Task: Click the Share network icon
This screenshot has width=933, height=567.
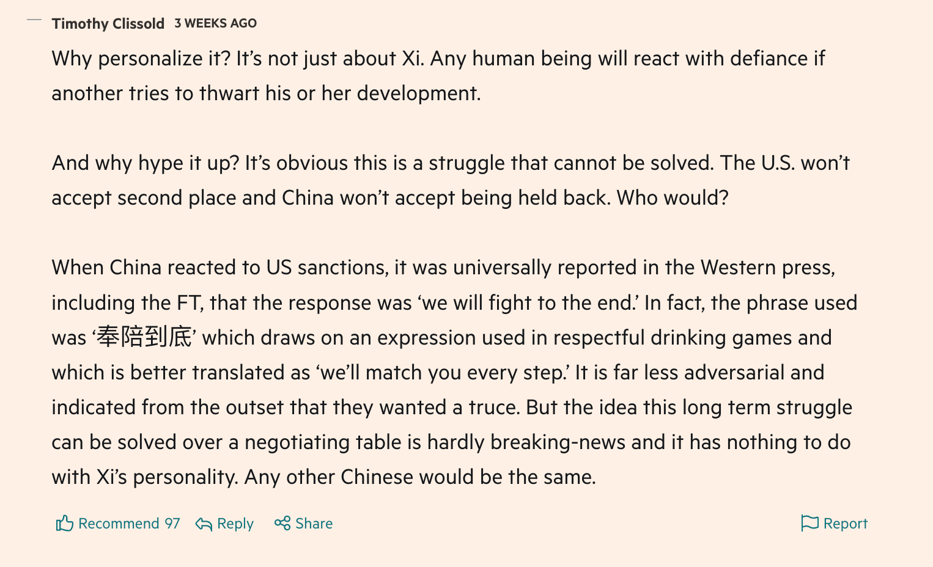Action: (282, 523)
